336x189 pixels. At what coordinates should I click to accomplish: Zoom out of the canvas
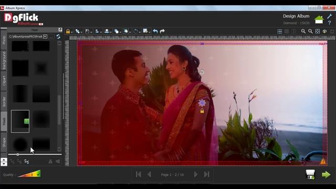(310, 31)
